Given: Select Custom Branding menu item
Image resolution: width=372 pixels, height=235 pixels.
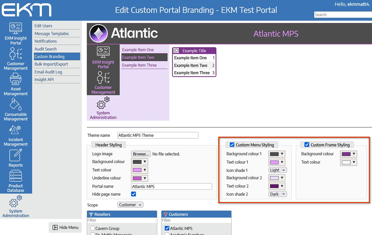Looking at the screenshot, I should (x=57, y=56).
